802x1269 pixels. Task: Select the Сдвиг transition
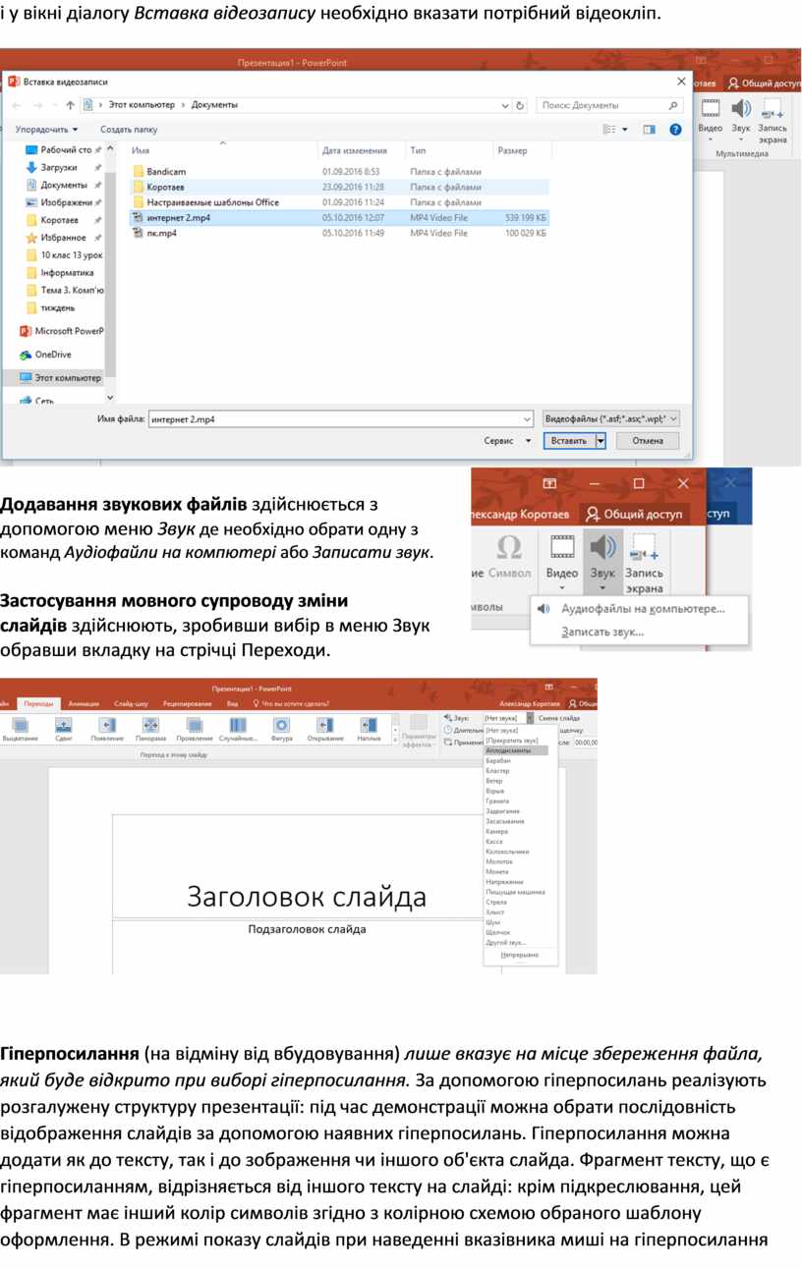64,729
